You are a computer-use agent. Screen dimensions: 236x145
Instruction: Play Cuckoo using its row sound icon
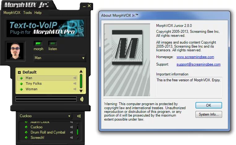(71, 127)
